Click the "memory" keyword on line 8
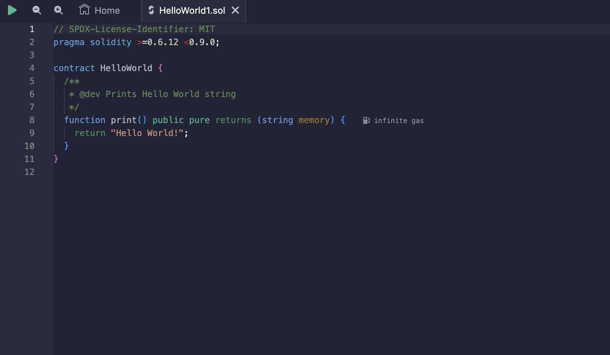Viewport: 610px width, 355px height. point(314,120)
